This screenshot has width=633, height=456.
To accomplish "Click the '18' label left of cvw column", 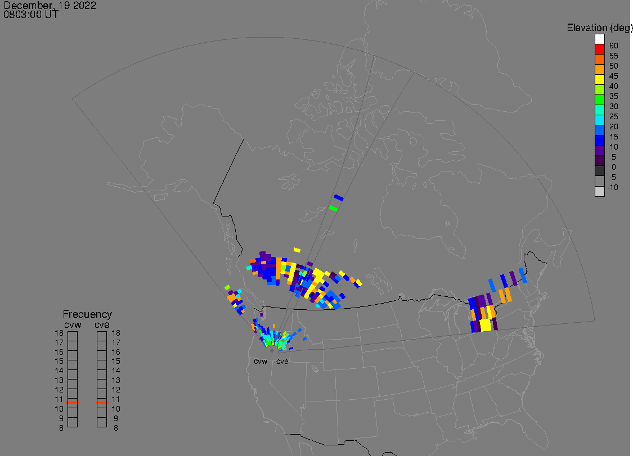I will point(59,333).
